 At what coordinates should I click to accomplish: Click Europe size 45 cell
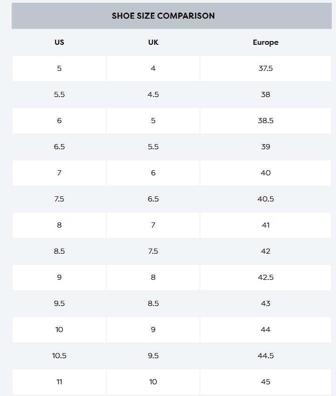pyautogui.click(x=266, y=382)
